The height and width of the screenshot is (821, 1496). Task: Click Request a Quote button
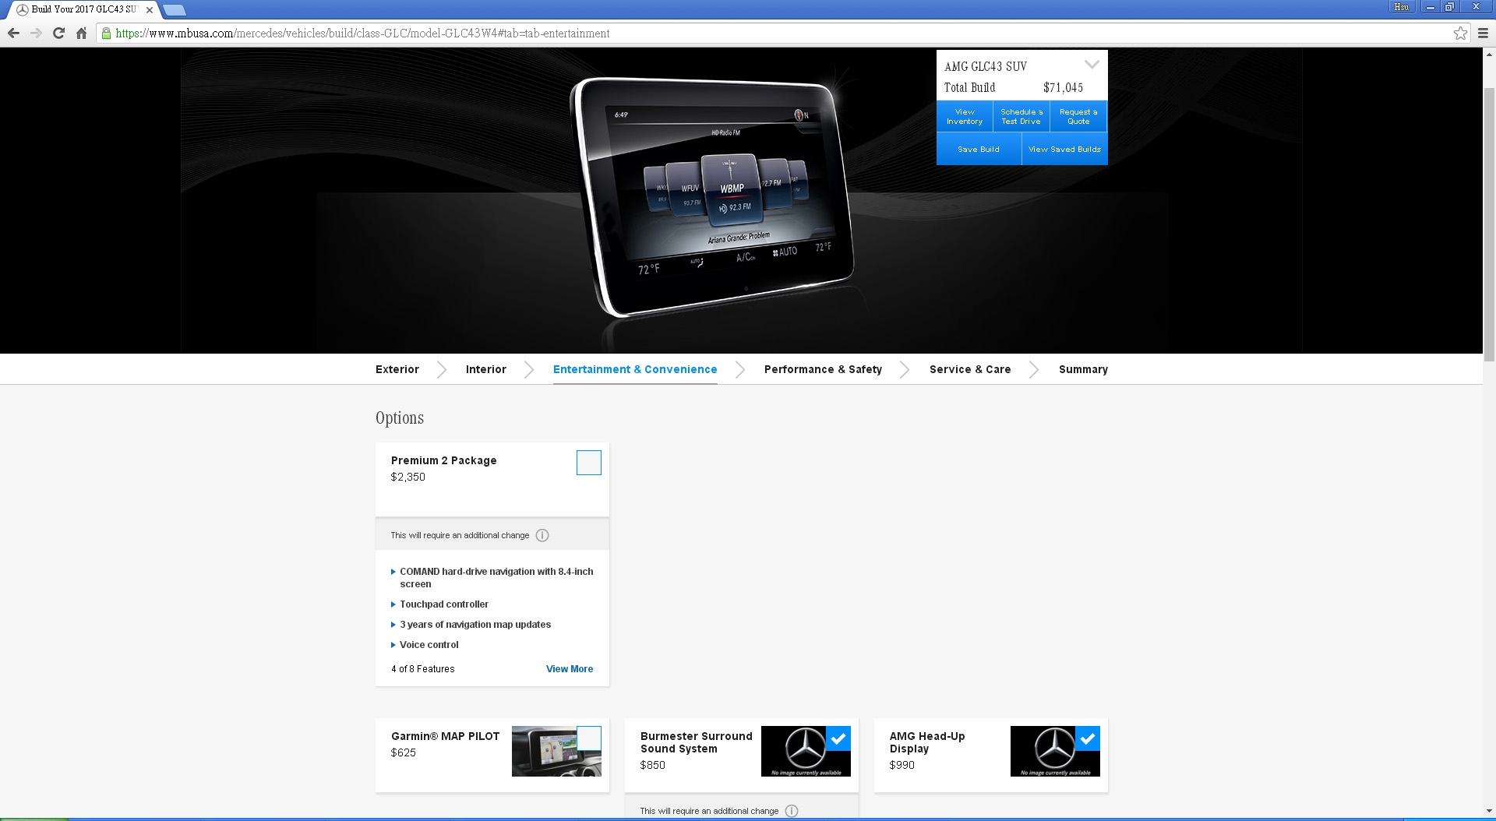pyautogui.click(x=1078, y=116)
